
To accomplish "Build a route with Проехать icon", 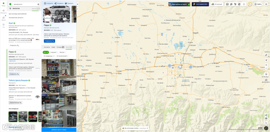I will [66, 3].
